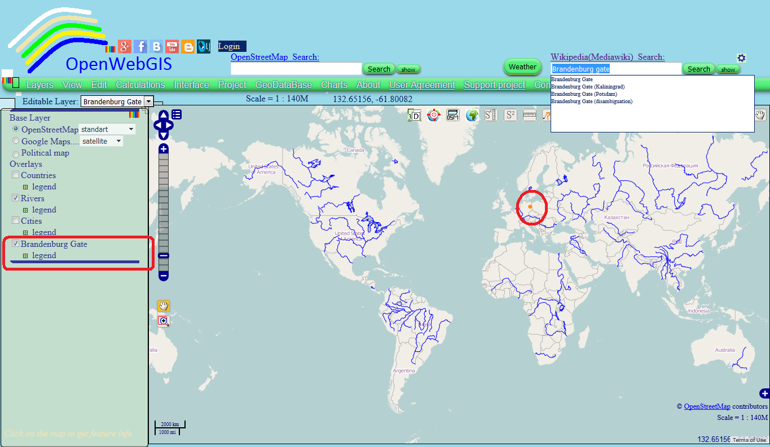Screen dimensions: 770x447
Task: Enable the Countries overlay checkbox
Action: pos(16,175)
